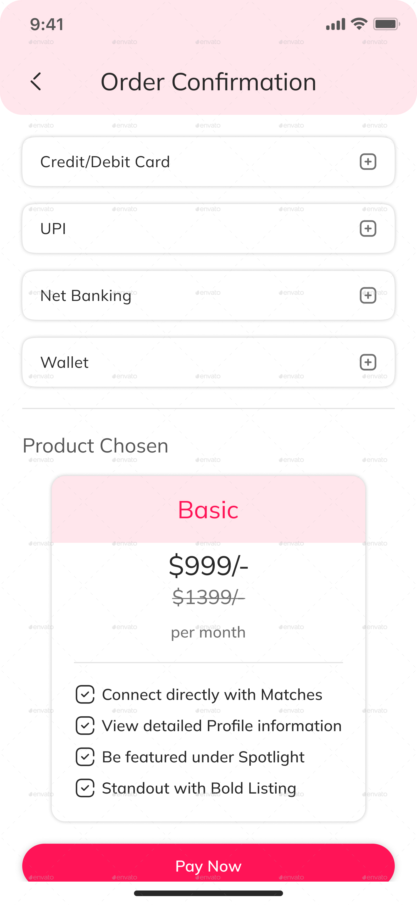Select the Basic plan header
This screenshot has width=417, height=905.
tap(208, 510)
